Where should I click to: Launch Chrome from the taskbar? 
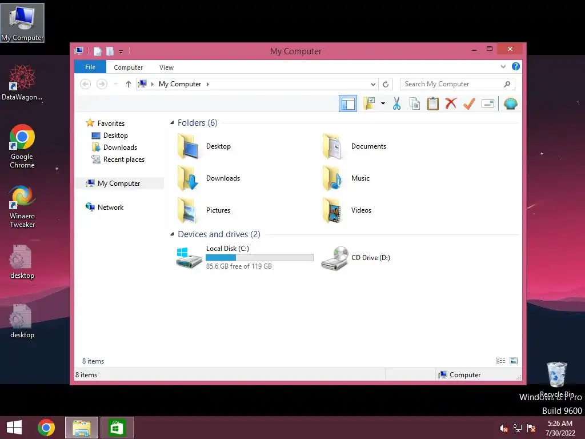46,428
